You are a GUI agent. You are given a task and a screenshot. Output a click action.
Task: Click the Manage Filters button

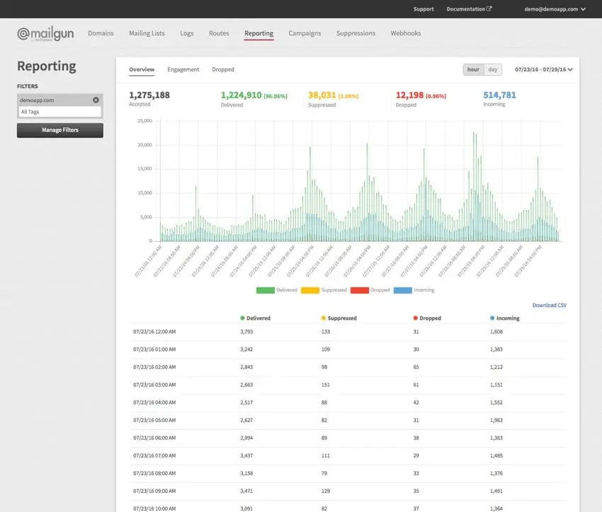point(60,130)
